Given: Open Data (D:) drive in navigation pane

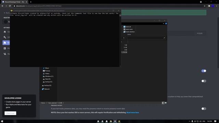Looking at the screenshot, I should click(47, 79).
